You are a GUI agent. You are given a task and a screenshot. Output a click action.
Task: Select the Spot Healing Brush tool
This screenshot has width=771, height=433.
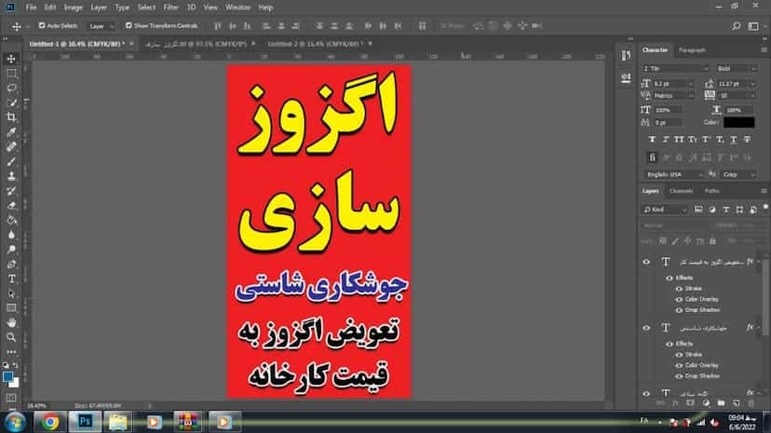click(11, 146)
